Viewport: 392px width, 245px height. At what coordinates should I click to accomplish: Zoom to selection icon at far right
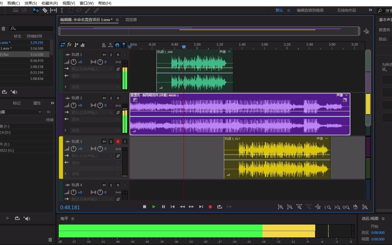pos(365,207)
